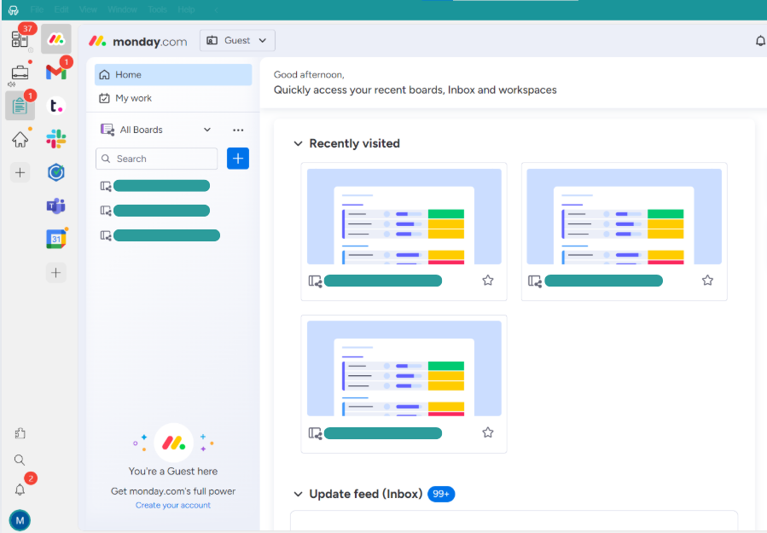Open the second recently visited board thumbnail
Viewport: 767px width, 533px height.
click(x=625, y=217)
